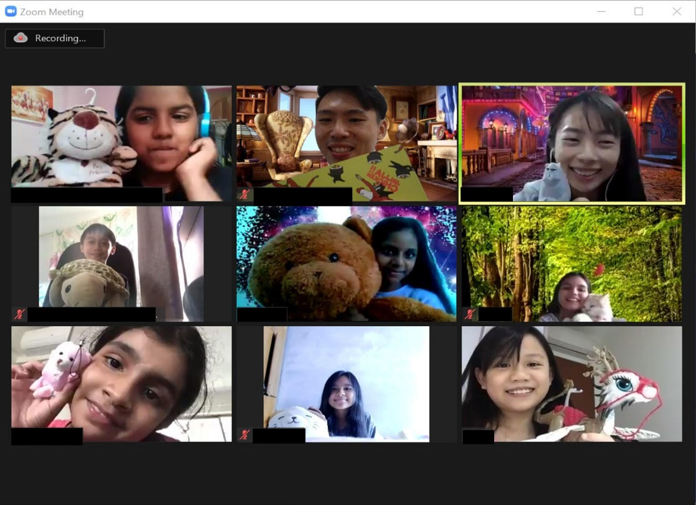The height and width of the screenshot is (505, 696).
Task: Select the video tile with yellow penguin poster
Action: point(346,136)
